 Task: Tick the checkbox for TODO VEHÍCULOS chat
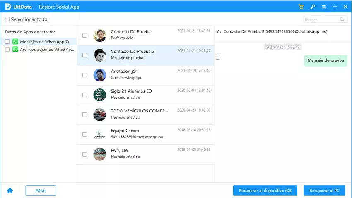(84, 115)
